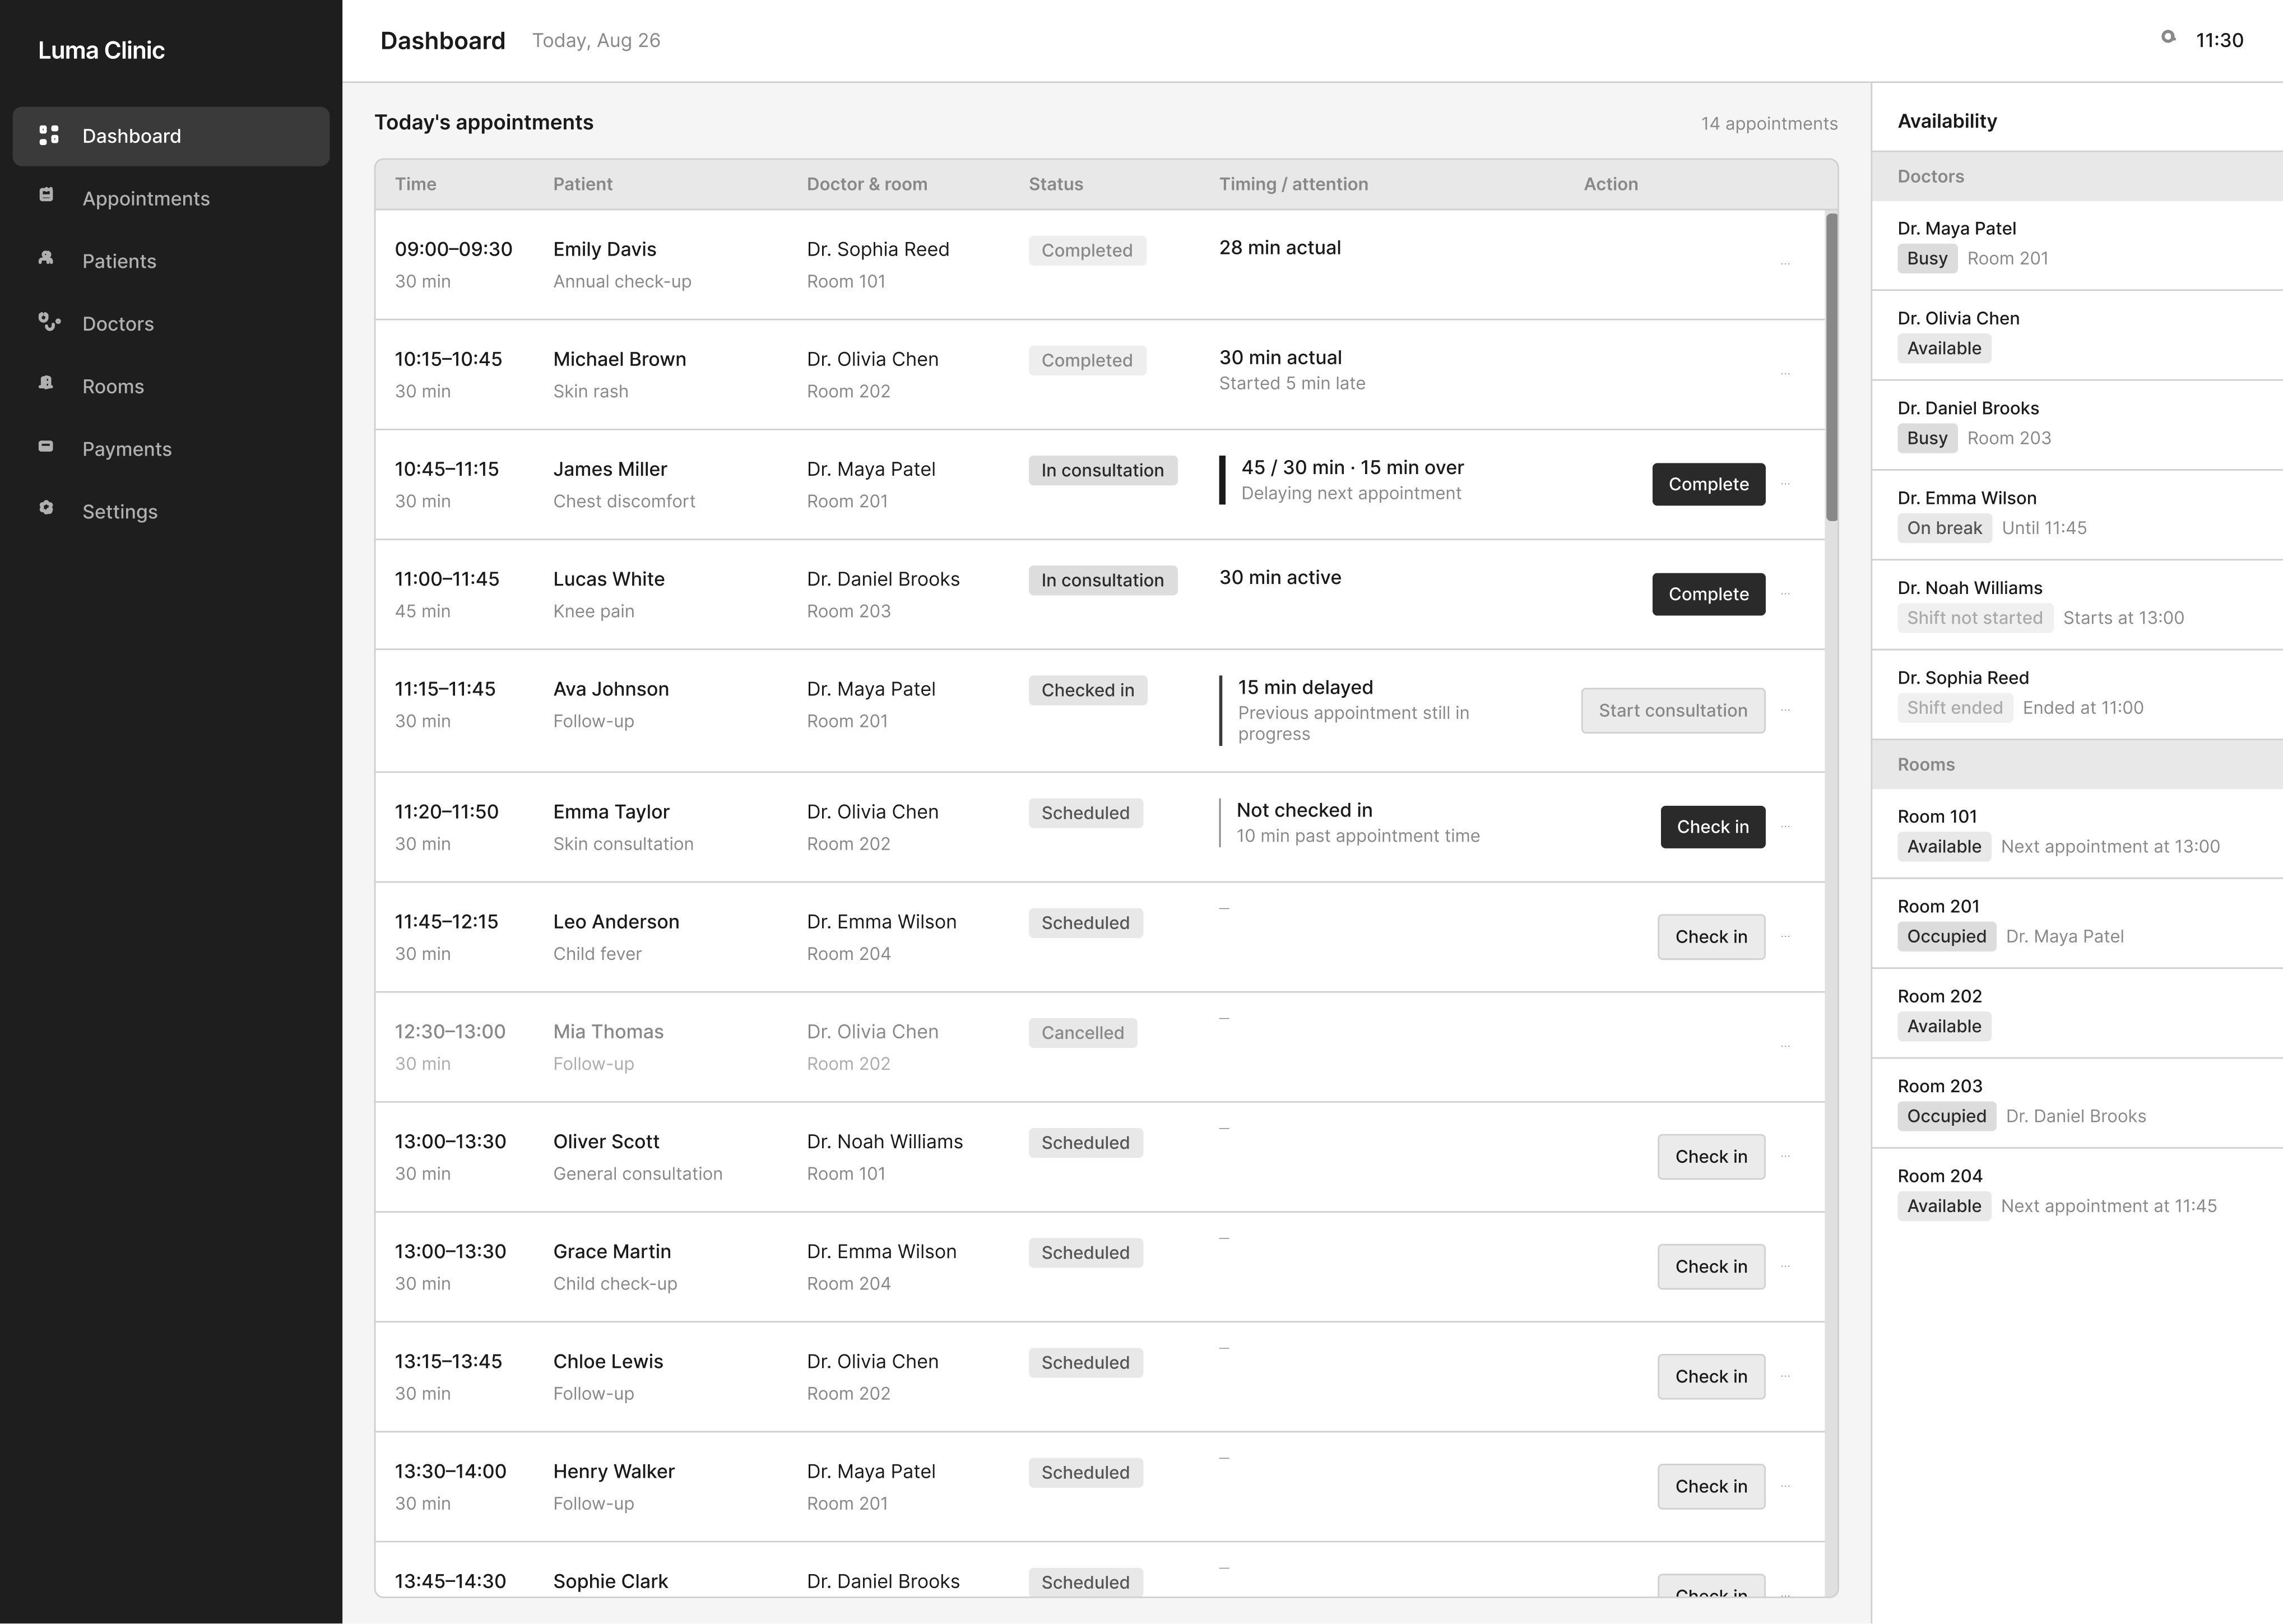This screenshot has height=1624, width=2283.
Task: Check in Henry Walker
Action: point(1711,1487)
